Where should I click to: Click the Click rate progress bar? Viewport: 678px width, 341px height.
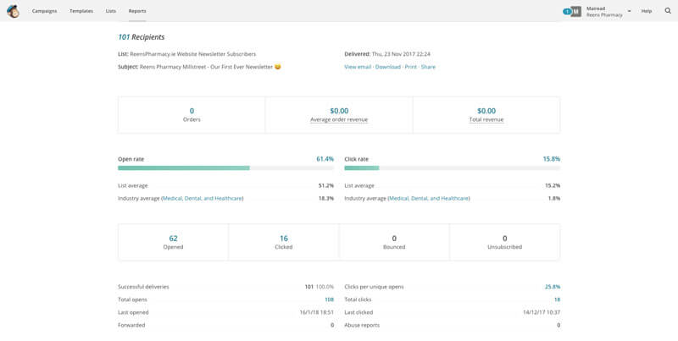[x=453, y=168]
